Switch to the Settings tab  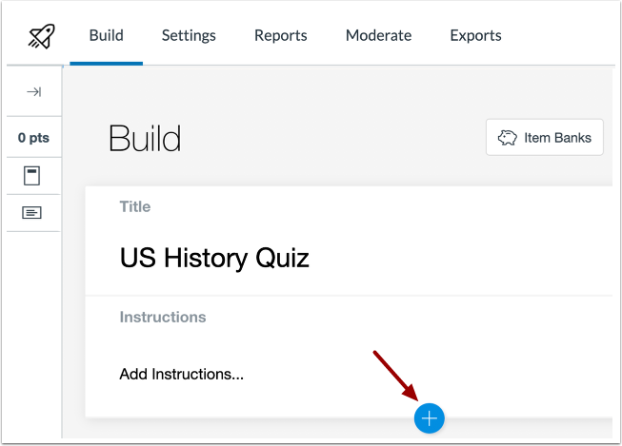click(189, 36)
